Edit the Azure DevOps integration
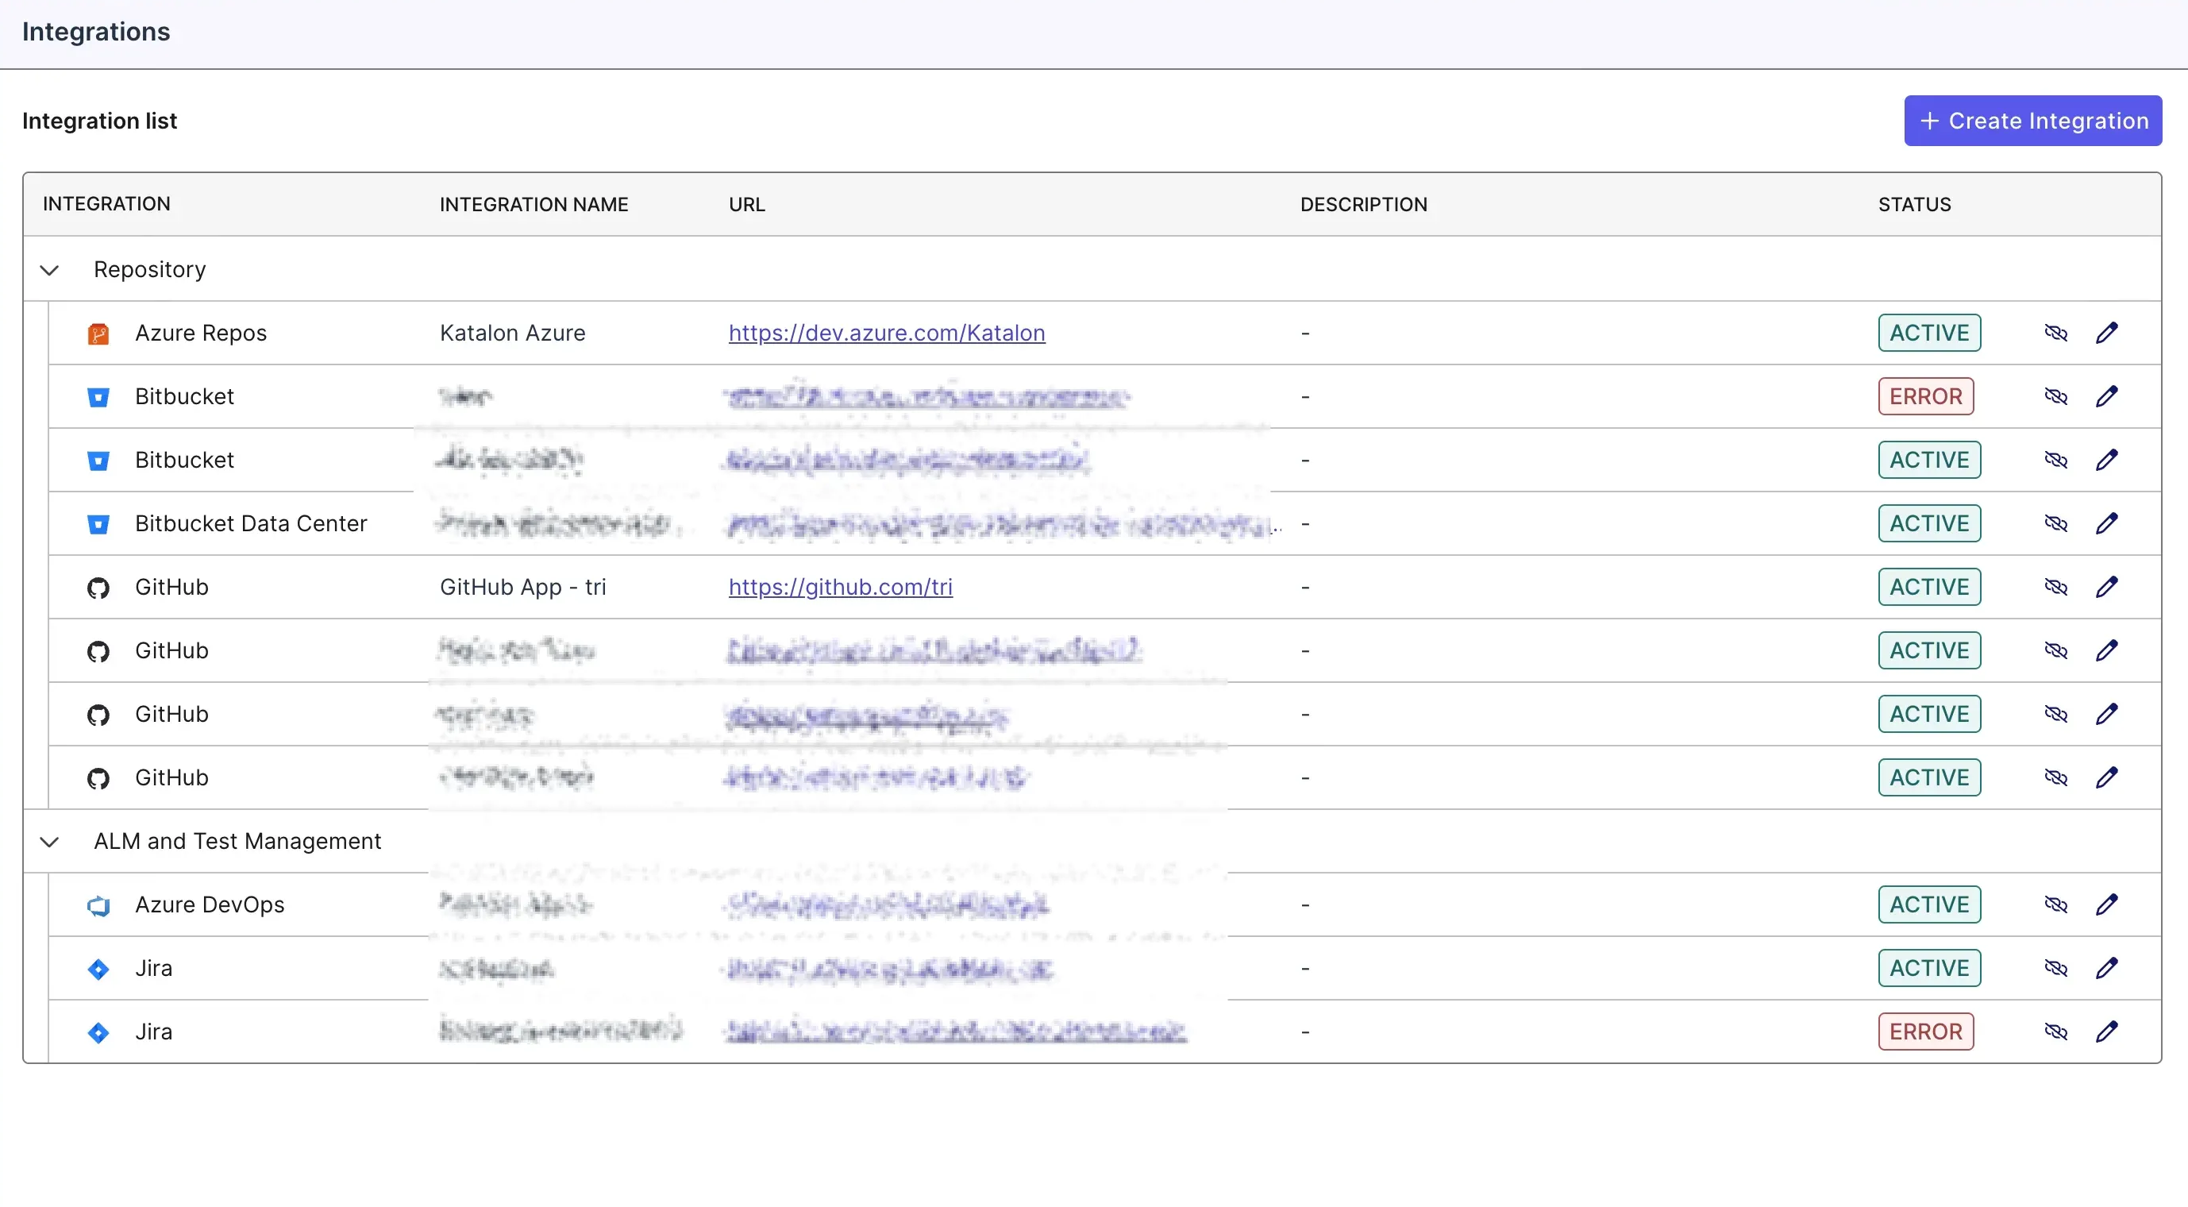Viewport: 2188px width, 1207px height. (2106, 904)
